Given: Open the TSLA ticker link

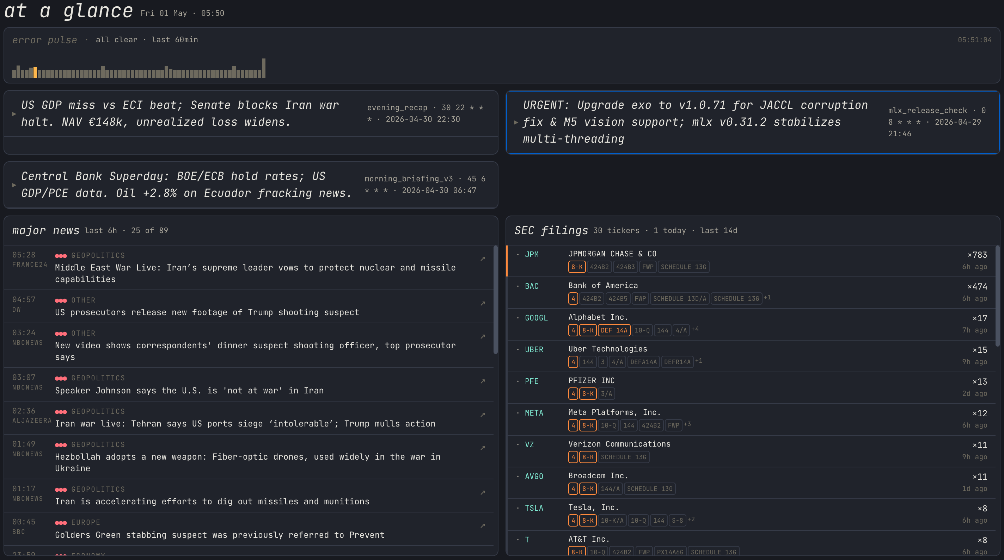Looking at the screenshot, I should pos(534,508).
